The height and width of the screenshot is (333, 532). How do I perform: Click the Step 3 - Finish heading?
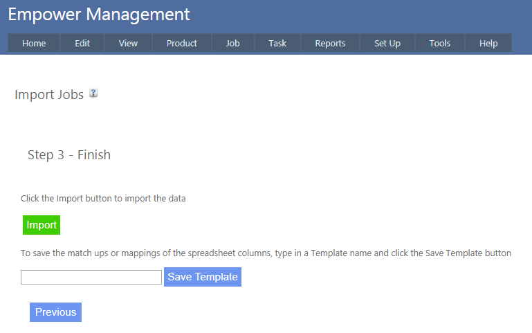(x=69, y=154)
